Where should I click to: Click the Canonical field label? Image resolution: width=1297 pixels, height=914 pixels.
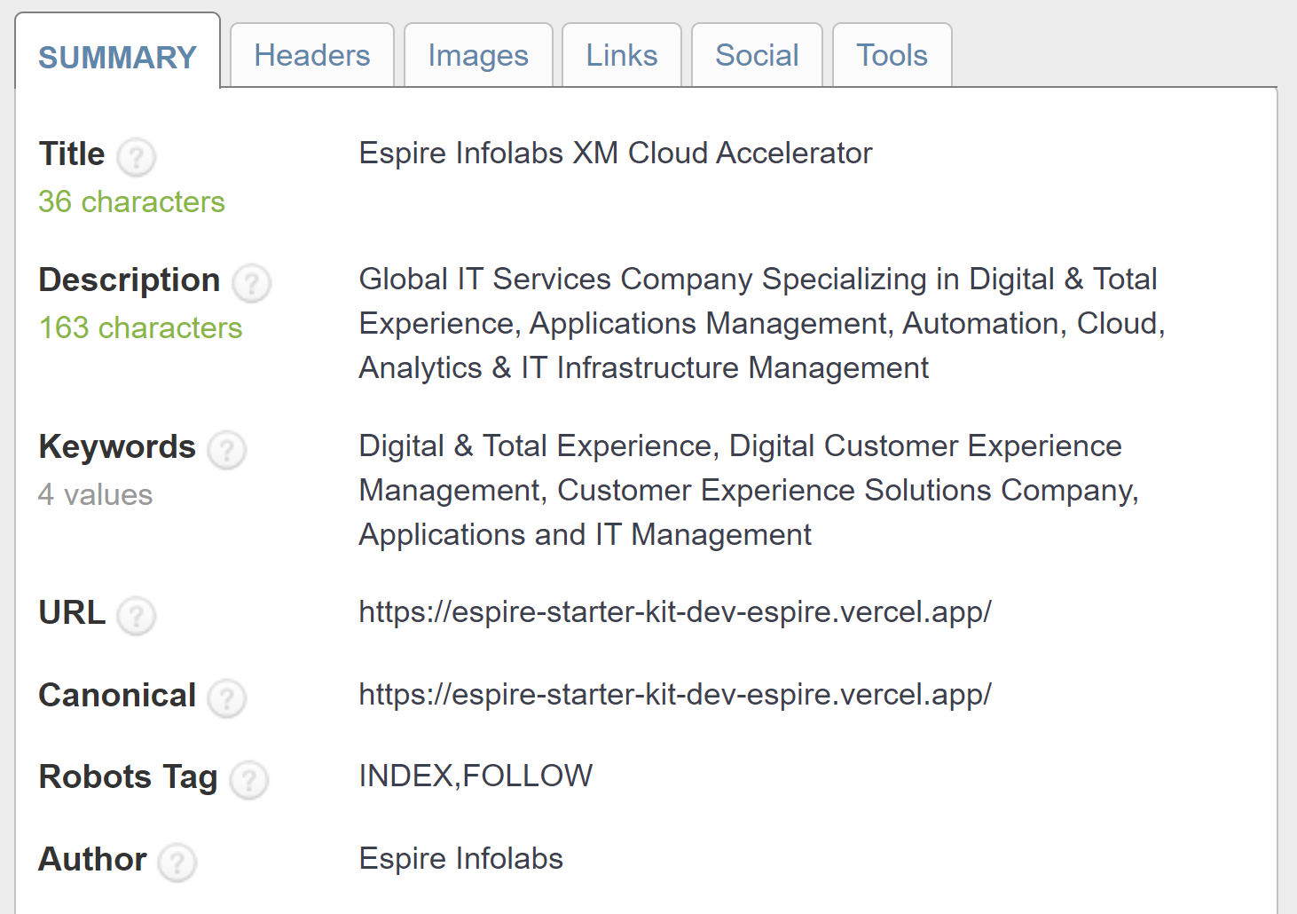click(117, 695)
